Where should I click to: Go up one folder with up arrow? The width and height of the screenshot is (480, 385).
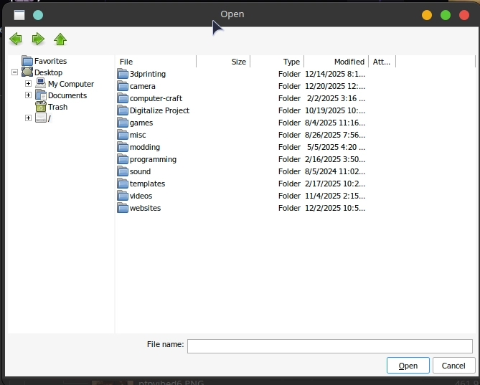click(x=60, y=39)
